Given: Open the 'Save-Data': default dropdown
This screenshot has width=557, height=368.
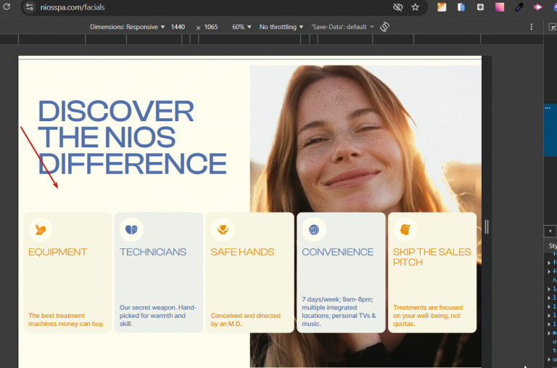Looking at the screenshot, I should point(342,27).
